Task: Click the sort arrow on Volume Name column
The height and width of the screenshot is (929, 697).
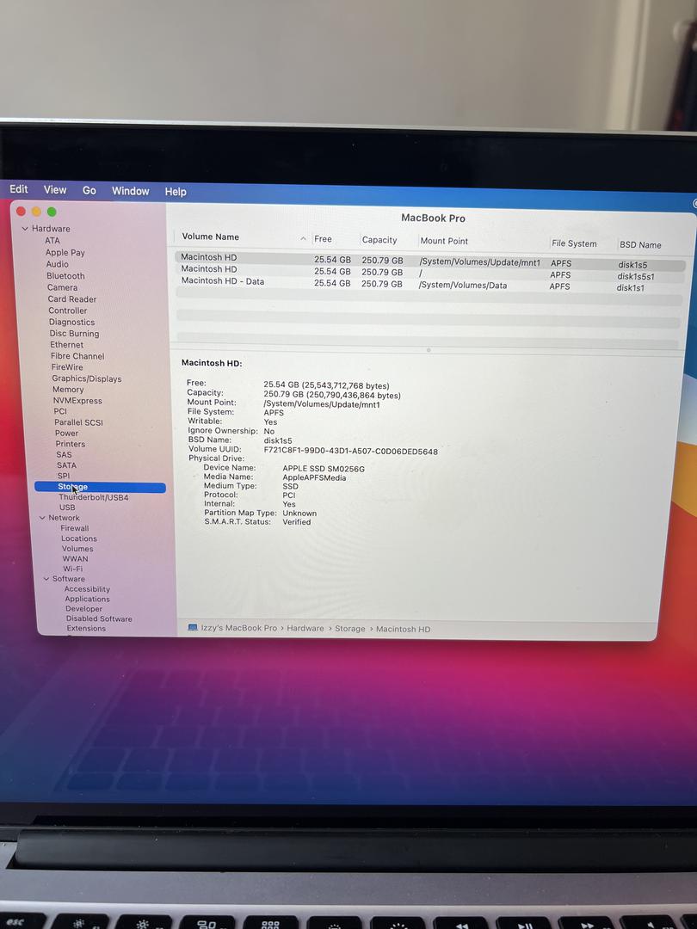Action: click(303, 239)
